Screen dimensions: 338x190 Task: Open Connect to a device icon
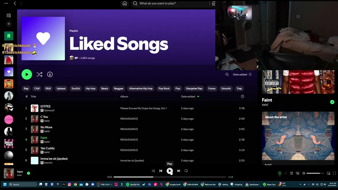pyautogui.click(x=298, y=173)
